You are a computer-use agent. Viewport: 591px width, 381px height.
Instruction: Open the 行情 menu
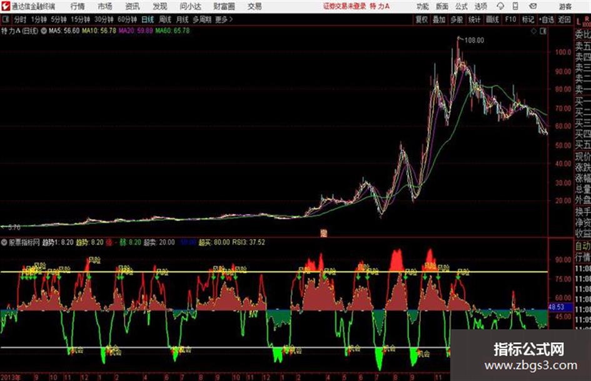(78, 6)
